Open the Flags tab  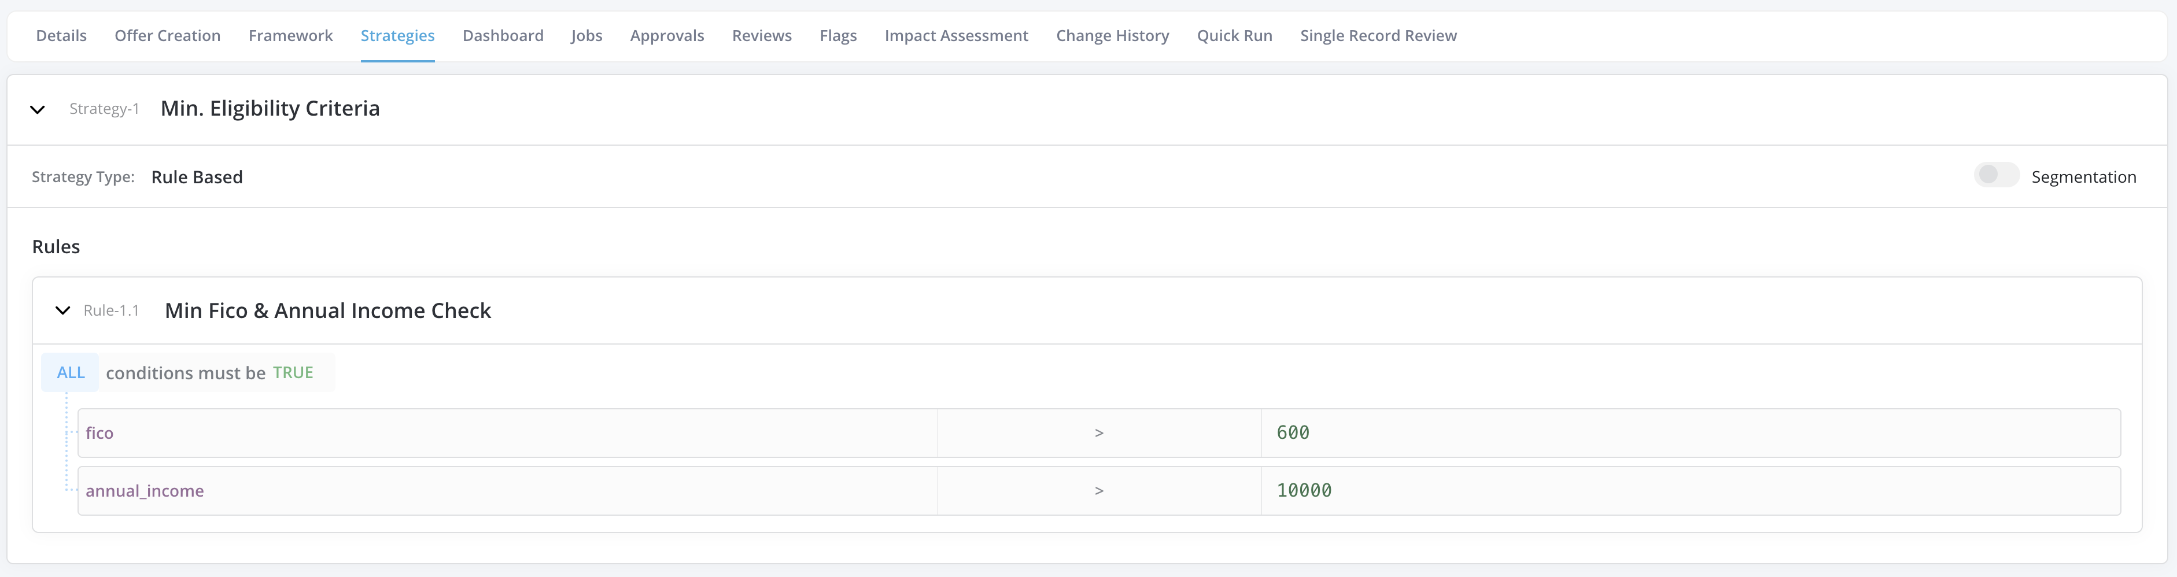(x=837, y=35)
